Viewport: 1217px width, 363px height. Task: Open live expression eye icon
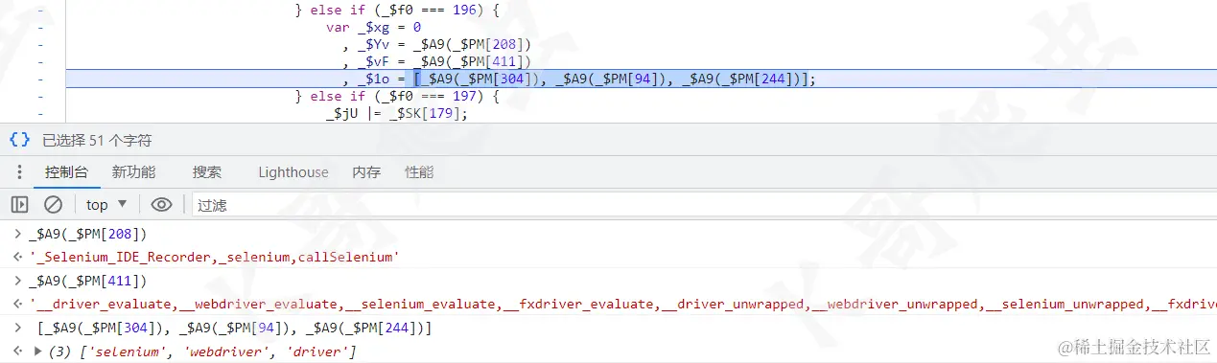161,204
